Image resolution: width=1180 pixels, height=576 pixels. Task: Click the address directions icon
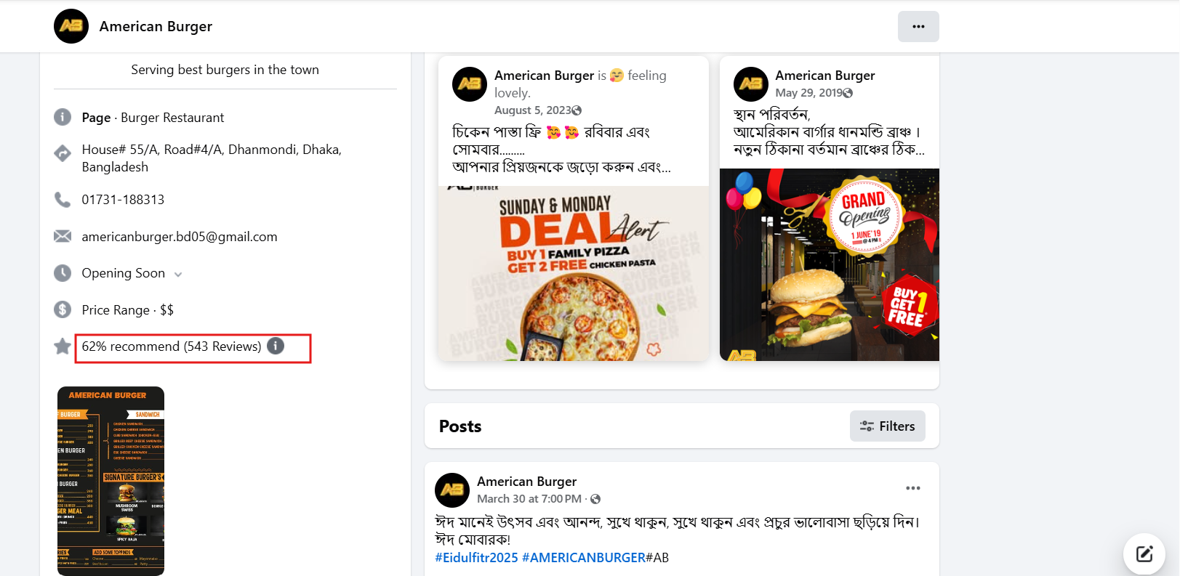[63, 153]
